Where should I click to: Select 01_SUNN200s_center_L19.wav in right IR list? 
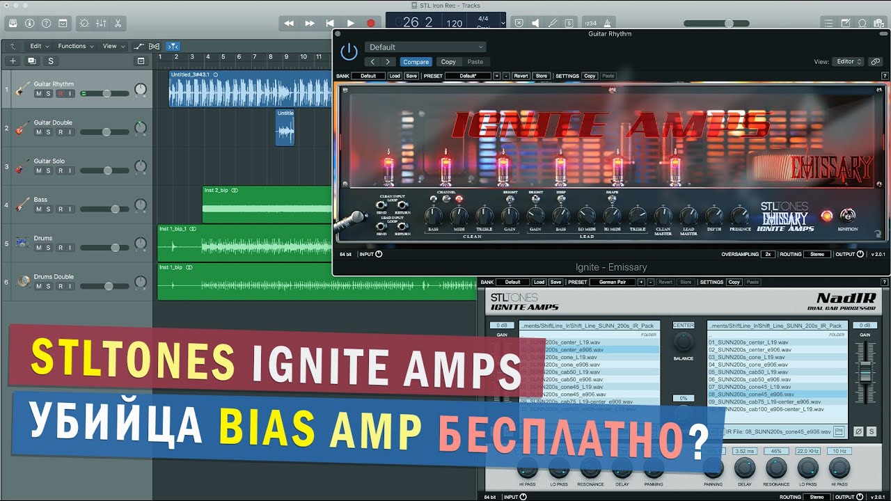click(777, 342)
